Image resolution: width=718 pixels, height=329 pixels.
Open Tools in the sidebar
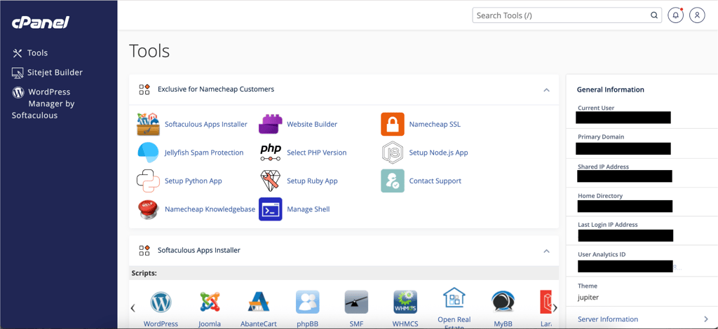click(29, 53)
